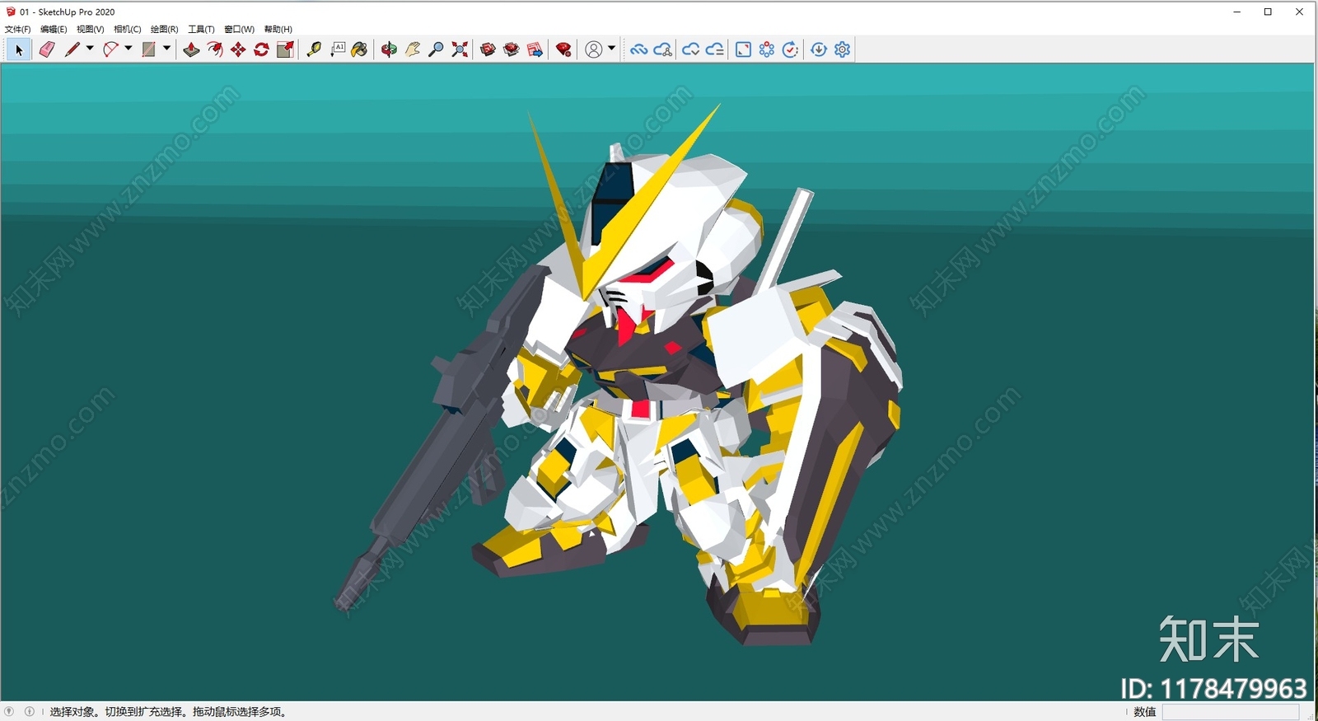Open the 相机(C) menu
Image resolution: width=1318 pixels, height=721 pixels.
pos(127,29)
